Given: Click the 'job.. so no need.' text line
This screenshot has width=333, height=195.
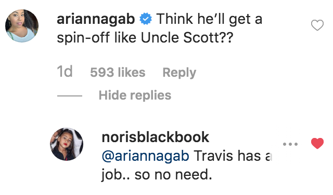Looking at the screenshot, I should tap(157, 175).
